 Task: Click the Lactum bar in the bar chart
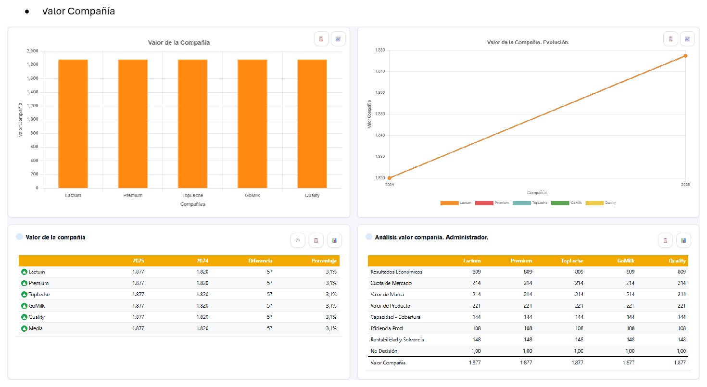73,124
